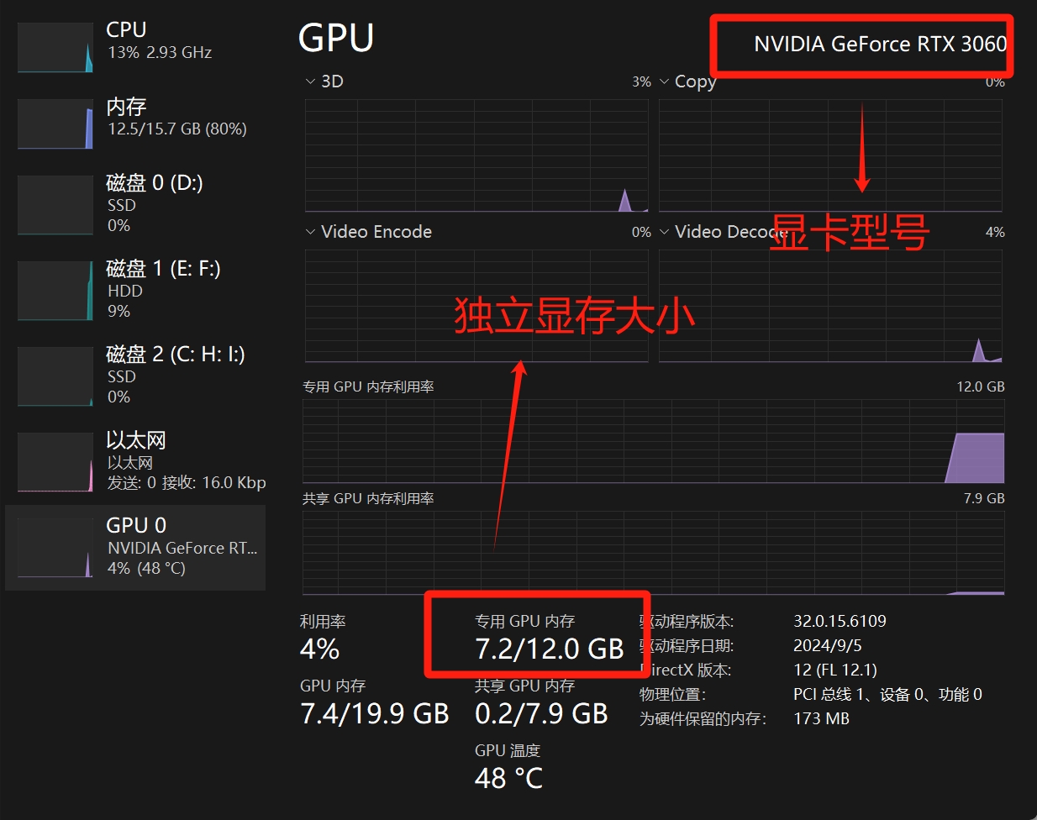Click the 共享 GPU 内存利用率 graph
The height and width of the screenshot is (820, 1037).
point(653,552)
